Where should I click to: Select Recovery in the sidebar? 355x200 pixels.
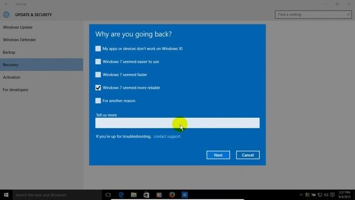click(x=42, y=64)
